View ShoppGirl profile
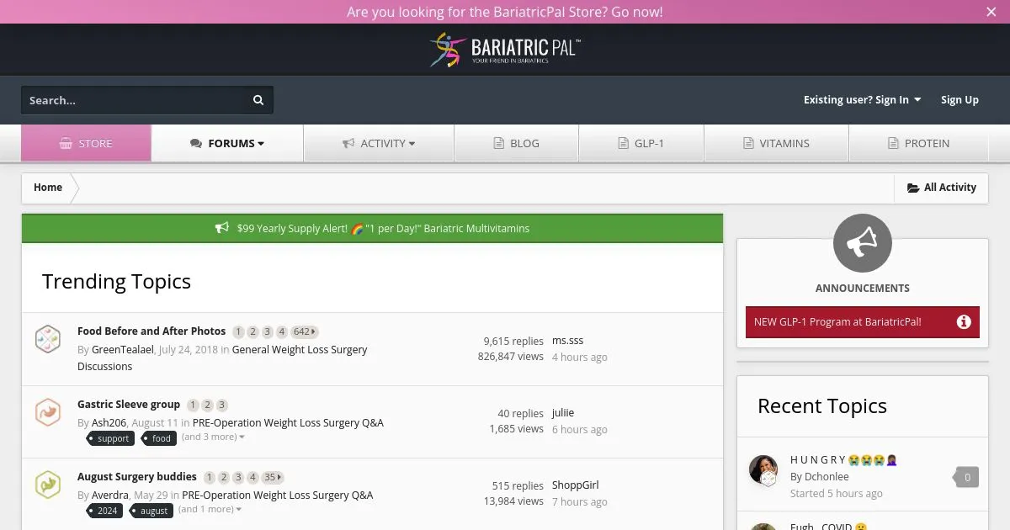This screenshot has width=1010, height=530. coord(576,485)
